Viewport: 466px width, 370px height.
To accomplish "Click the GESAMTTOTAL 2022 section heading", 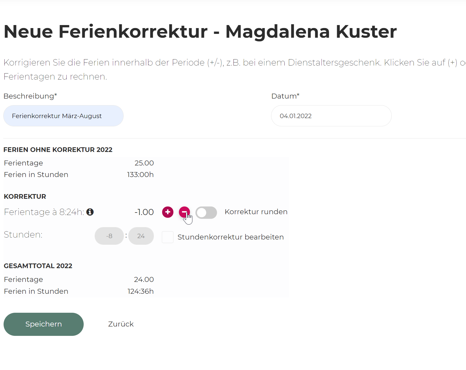I will click(38, 266).
